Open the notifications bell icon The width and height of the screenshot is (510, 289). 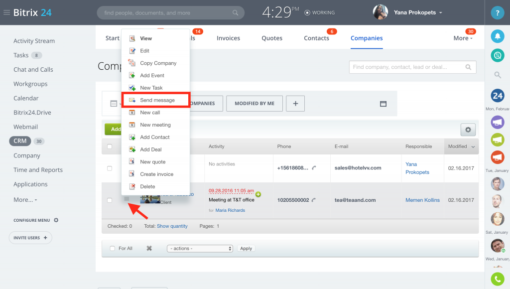tap(498, 36)
